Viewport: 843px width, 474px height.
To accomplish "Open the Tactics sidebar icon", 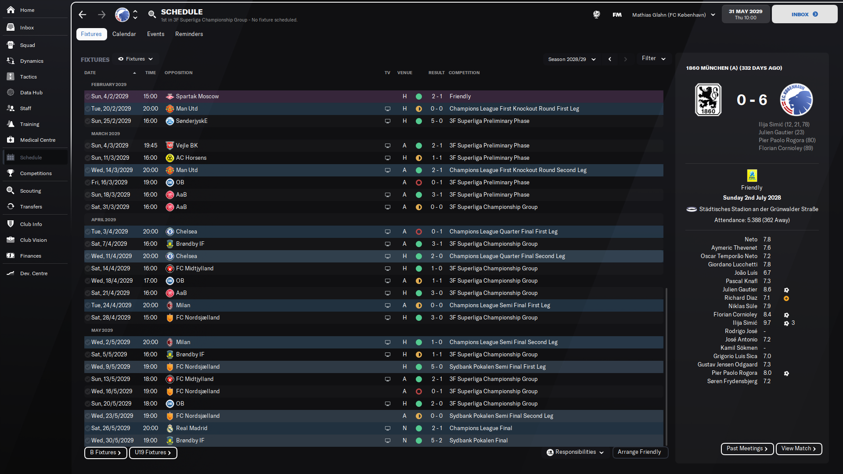I will 11,77.
